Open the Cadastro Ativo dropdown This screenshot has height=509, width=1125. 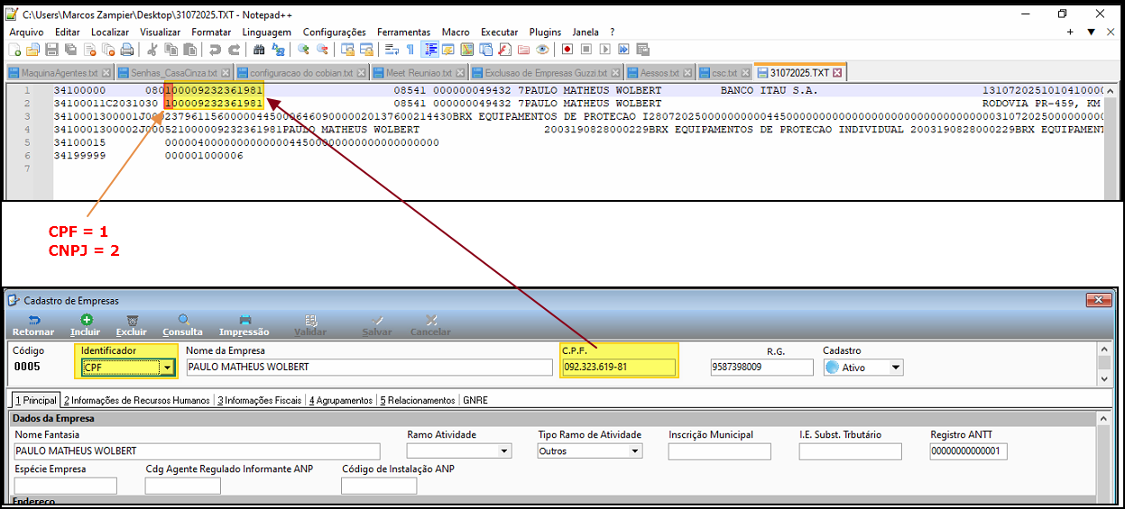[896, 368]
